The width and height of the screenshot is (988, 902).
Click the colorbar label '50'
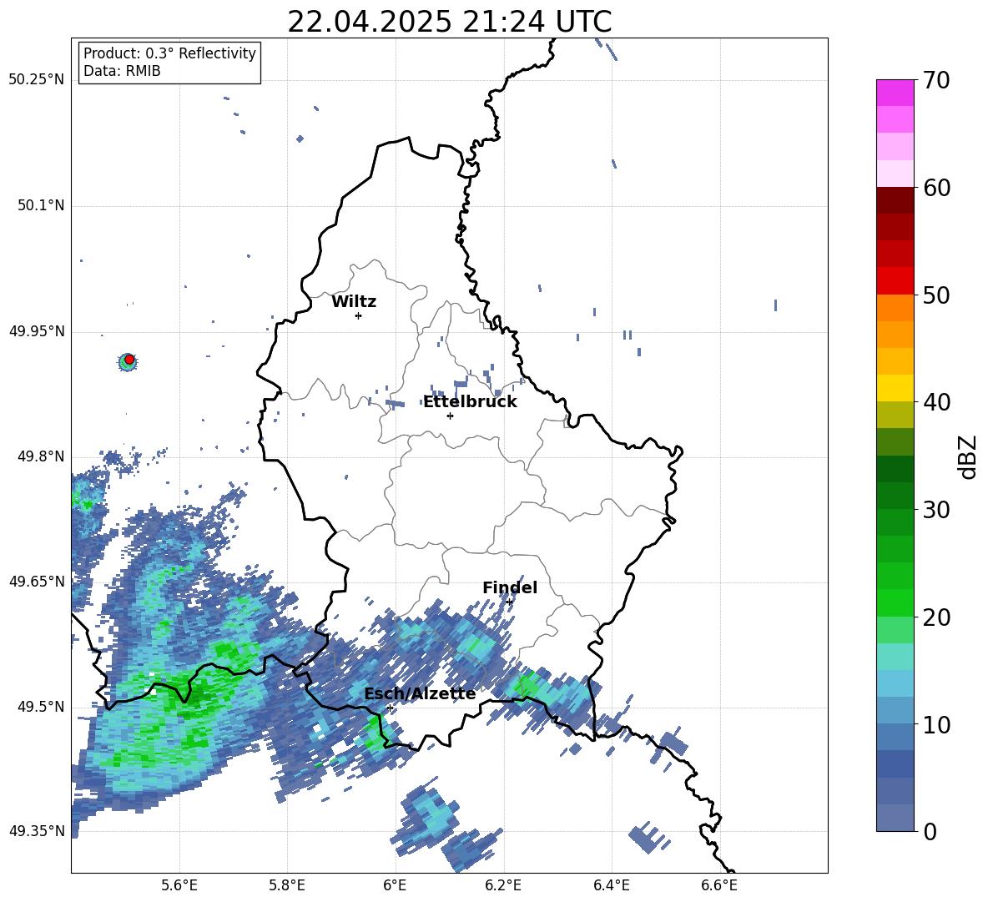coord(936,295)
